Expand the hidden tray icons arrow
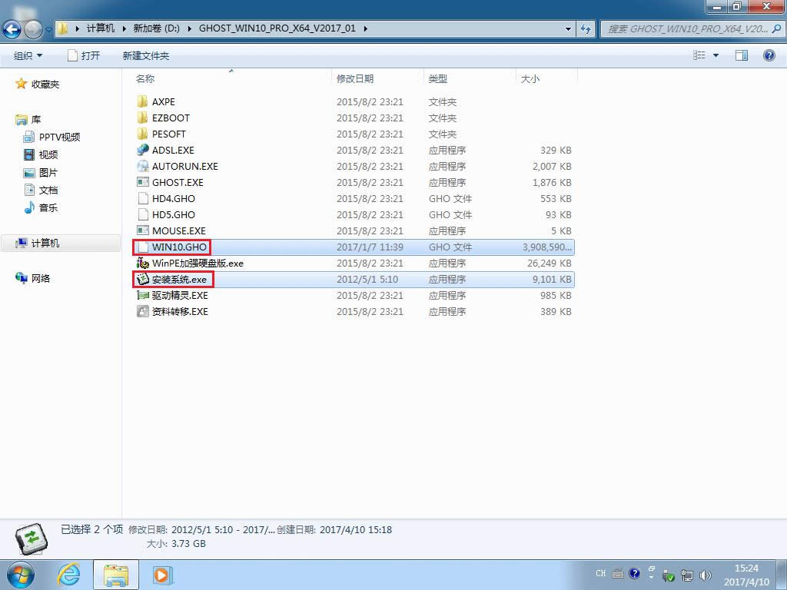The width and height of the screenshot is (787, 590). 653,574
